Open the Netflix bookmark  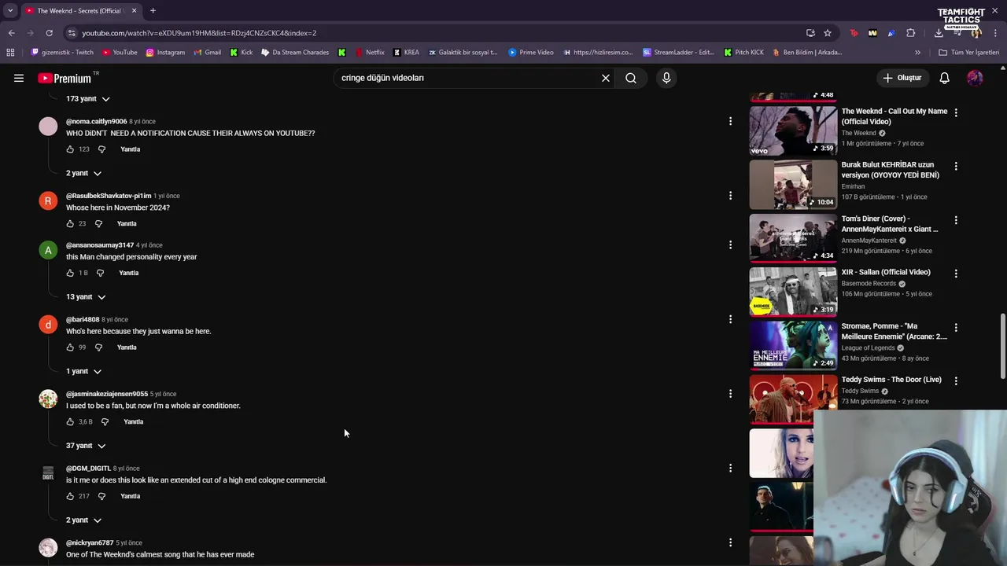coord(370,53)
